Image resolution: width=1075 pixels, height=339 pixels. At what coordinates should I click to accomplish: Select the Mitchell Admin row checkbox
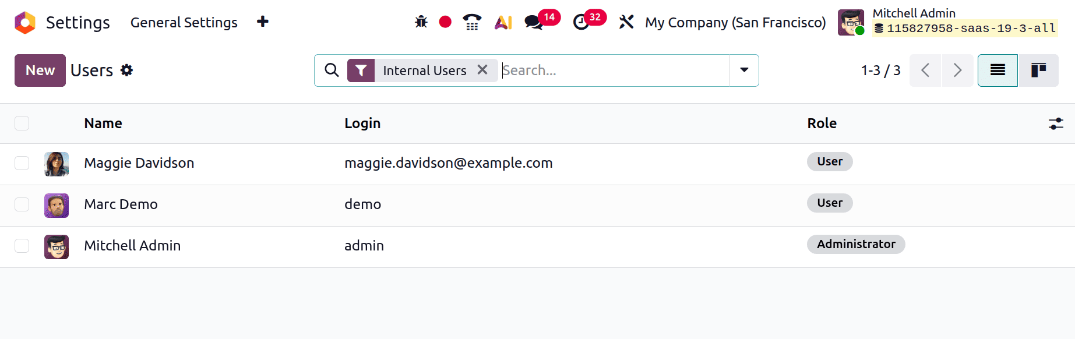click(22, 246)
